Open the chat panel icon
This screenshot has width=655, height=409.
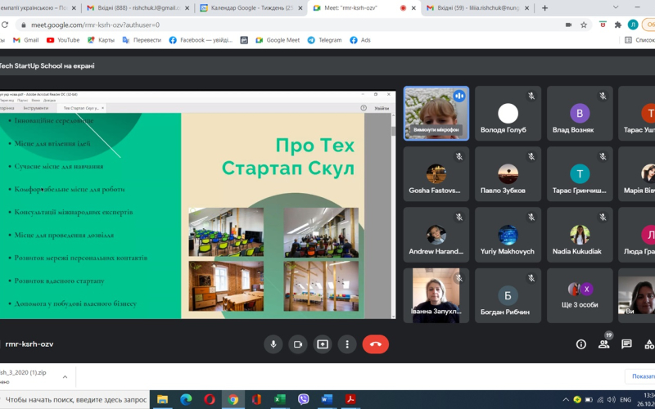[x=626, y=344]
